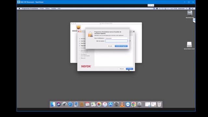The width and height of the screenshot is (208, 117).
Task: Open System Preferences gear in dock
Action: pos(116,104)
